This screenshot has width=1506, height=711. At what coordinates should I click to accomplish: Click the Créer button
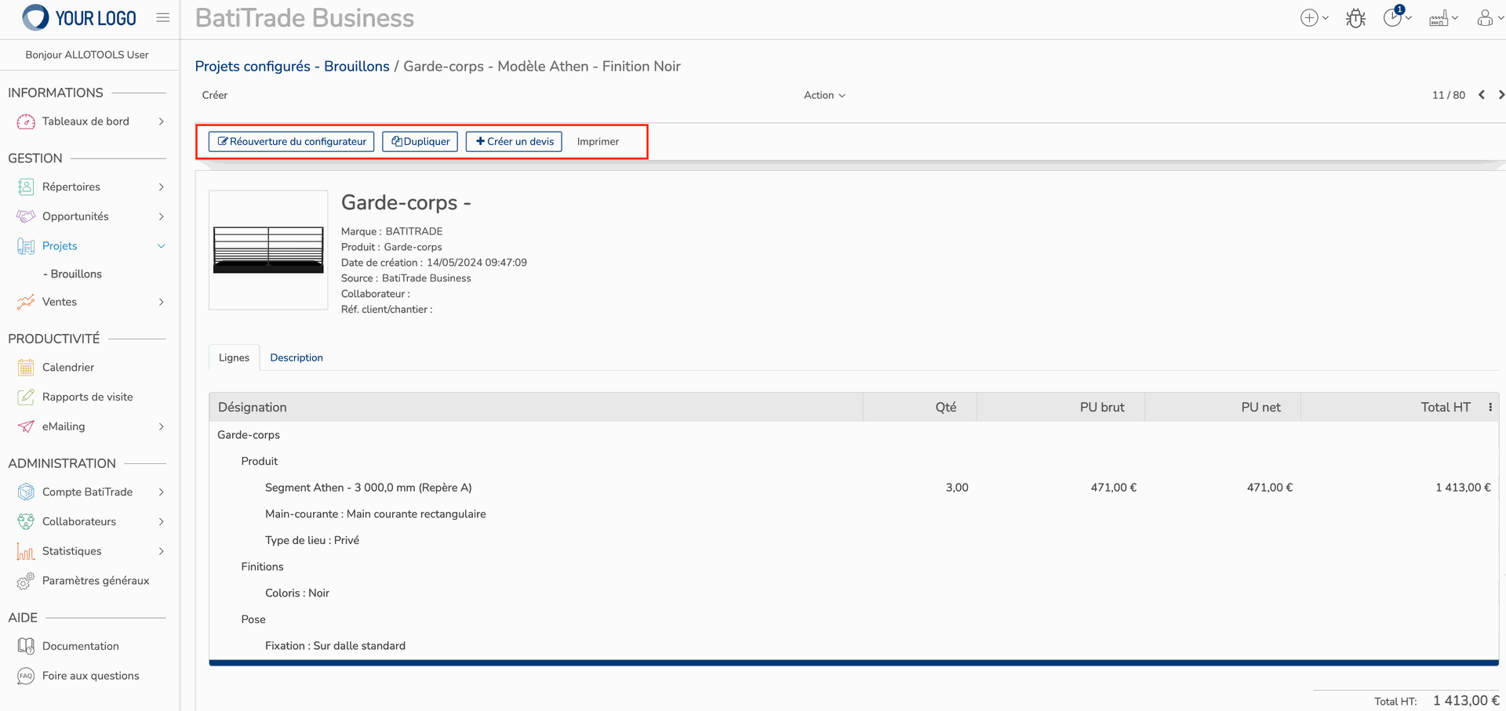(214, 95)
